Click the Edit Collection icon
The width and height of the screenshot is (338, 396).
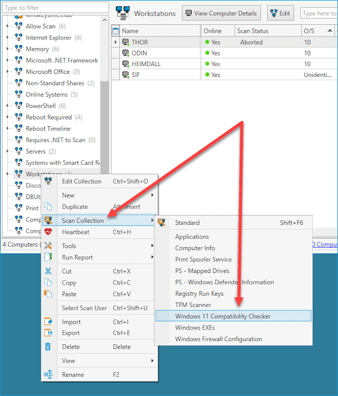pos(48,181)
